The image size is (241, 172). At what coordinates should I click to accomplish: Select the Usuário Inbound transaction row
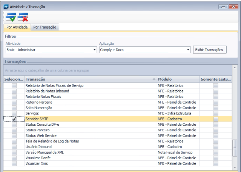[x=91, y=147]
